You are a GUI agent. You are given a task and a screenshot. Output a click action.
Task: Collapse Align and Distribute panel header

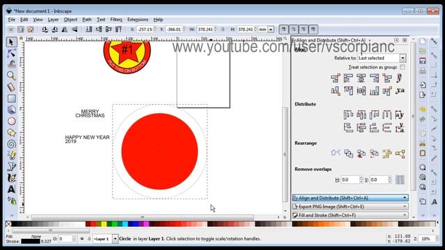[x=350, y=198]
